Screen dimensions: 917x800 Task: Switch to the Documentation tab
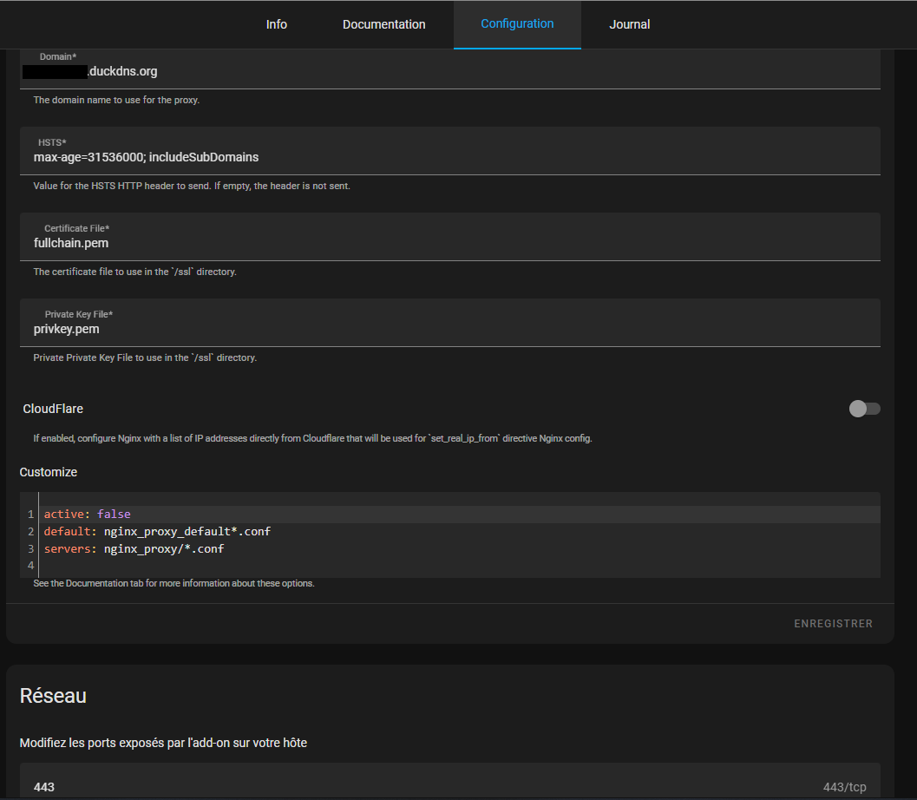coord(383,24)
